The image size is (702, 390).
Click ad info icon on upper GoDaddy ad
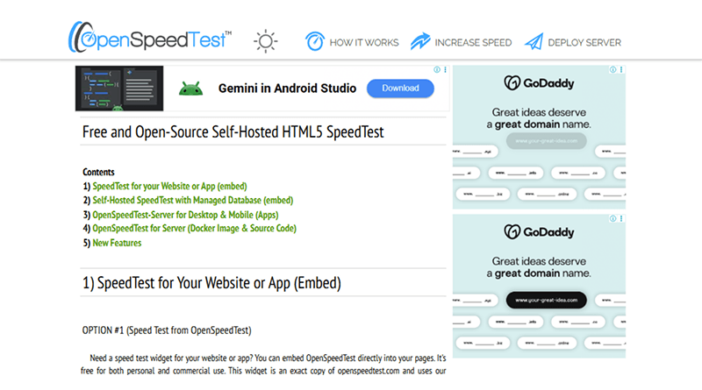612,69
